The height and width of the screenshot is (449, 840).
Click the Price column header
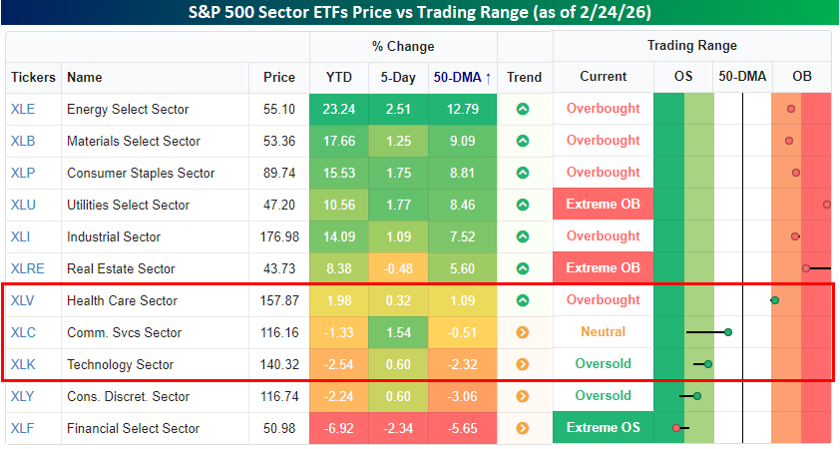coord(279,77)
